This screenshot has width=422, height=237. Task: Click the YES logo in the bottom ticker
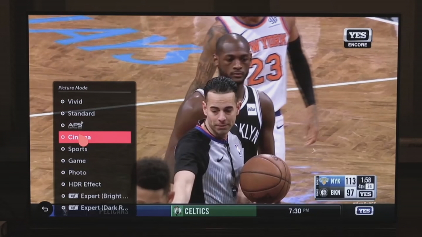point(364,211)
